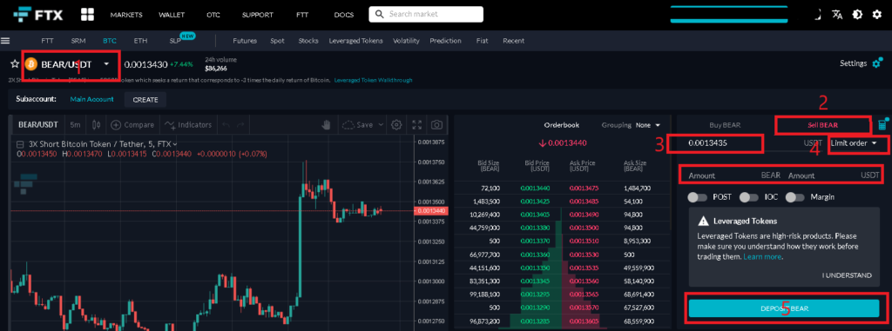Open the hamburger menu below the logo
The height and width of the screenshot is (331, 892).
pos(6,41)
